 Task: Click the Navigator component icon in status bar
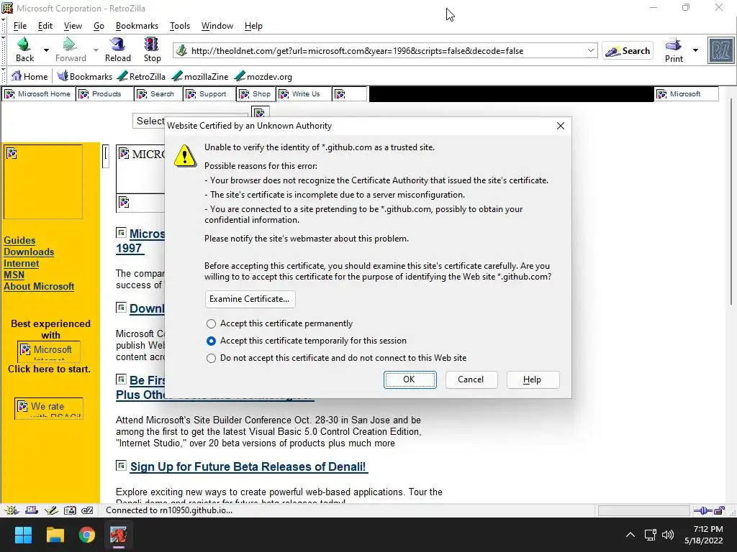pyautogui.click(x=12, y=510)
